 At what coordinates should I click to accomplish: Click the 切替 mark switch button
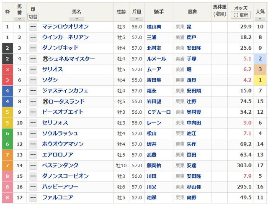(33, 17)
